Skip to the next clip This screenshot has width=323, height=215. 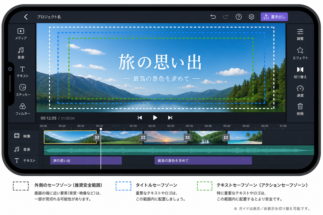click(170, 118)
